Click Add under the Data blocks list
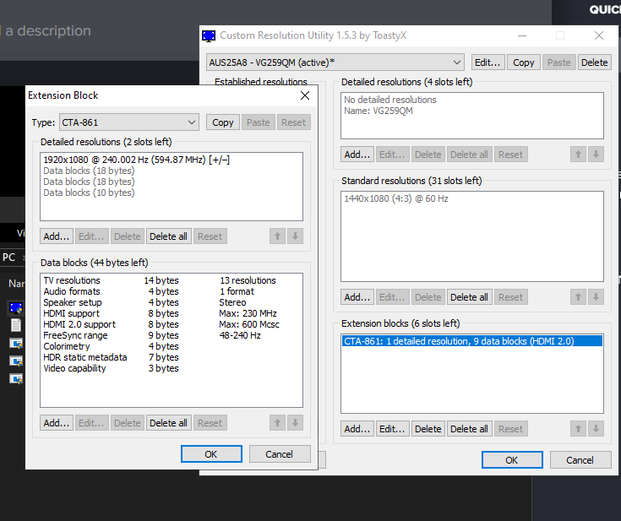The image size is (621, 521). click(x=57, y=423)
